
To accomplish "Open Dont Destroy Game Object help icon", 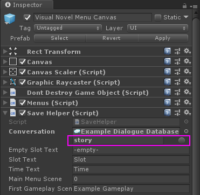I will pos(167,93).
